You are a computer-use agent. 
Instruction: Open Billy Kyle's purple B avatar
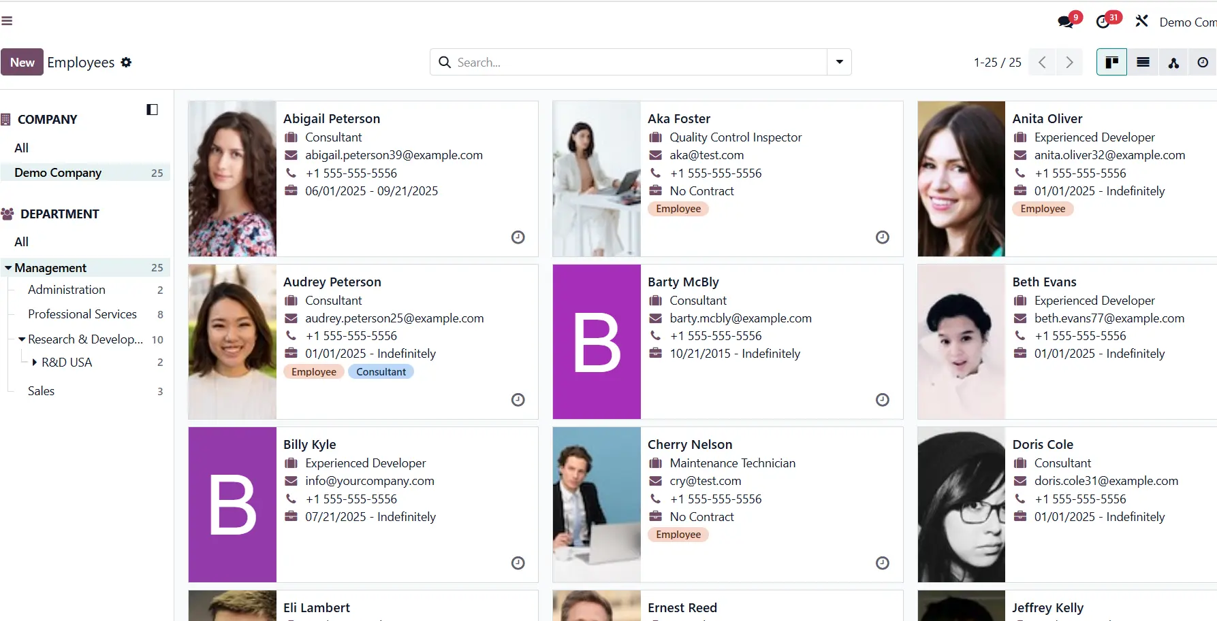[232, 505]
